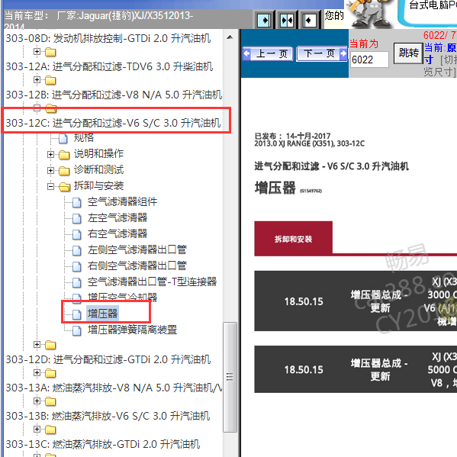Image resolution: width=457 pixels, height=457 pixels.
Task: Expand folder under 303-13A fuel vapor emission
Action: (37, 401)
